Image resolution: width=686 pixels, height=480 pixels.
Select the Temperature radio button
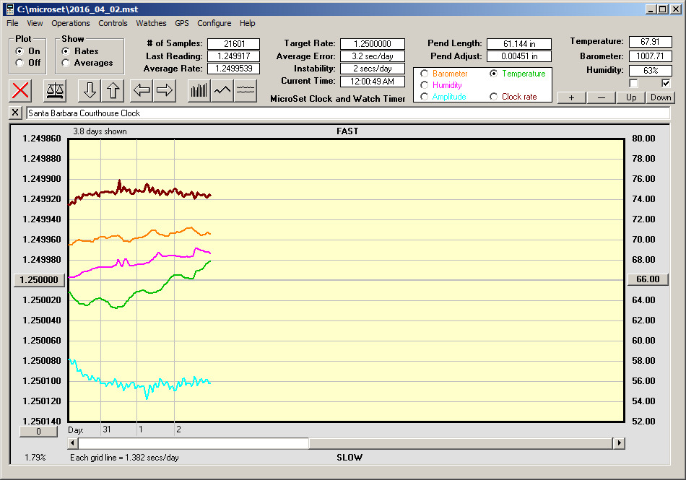493,74
